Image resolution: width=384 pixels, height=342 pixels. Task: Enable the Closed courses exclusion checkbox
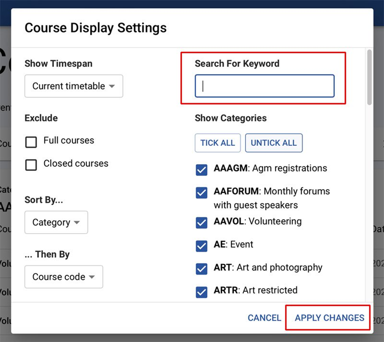pyautogui.click(x=31, y=165)
